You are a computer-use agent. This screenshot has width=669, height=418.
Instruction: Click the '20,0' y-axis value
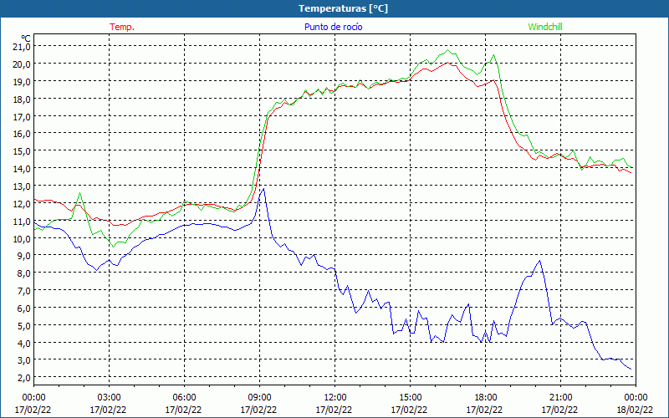tap(23, 64)
